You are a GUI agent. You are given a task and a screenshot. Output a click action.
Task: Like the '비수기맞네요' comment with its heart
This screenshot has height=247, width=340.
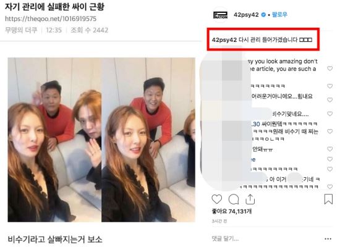[x=330, y=114]
